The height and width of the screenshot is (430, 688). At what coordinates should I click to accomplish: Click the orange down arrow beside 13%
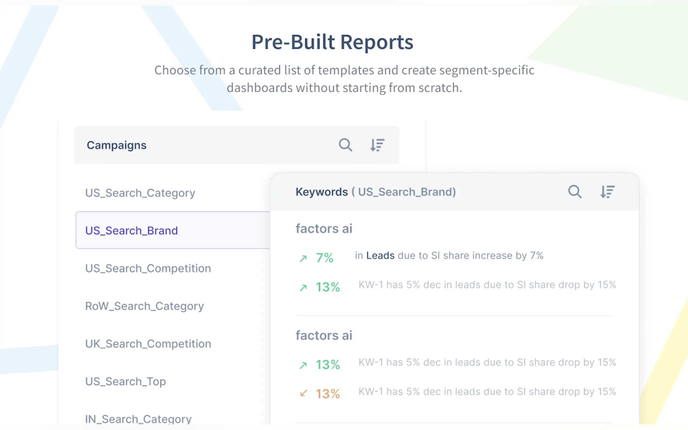click(x=303, y=394)
